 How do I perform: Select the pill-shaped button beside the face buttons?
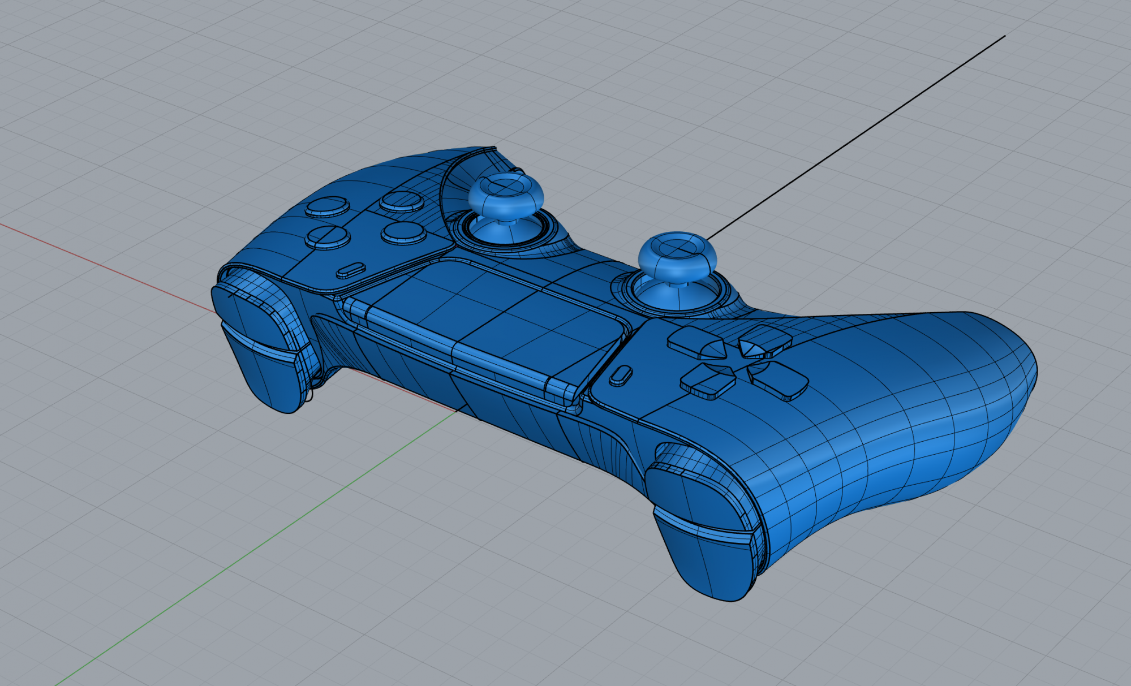[351, 270]
